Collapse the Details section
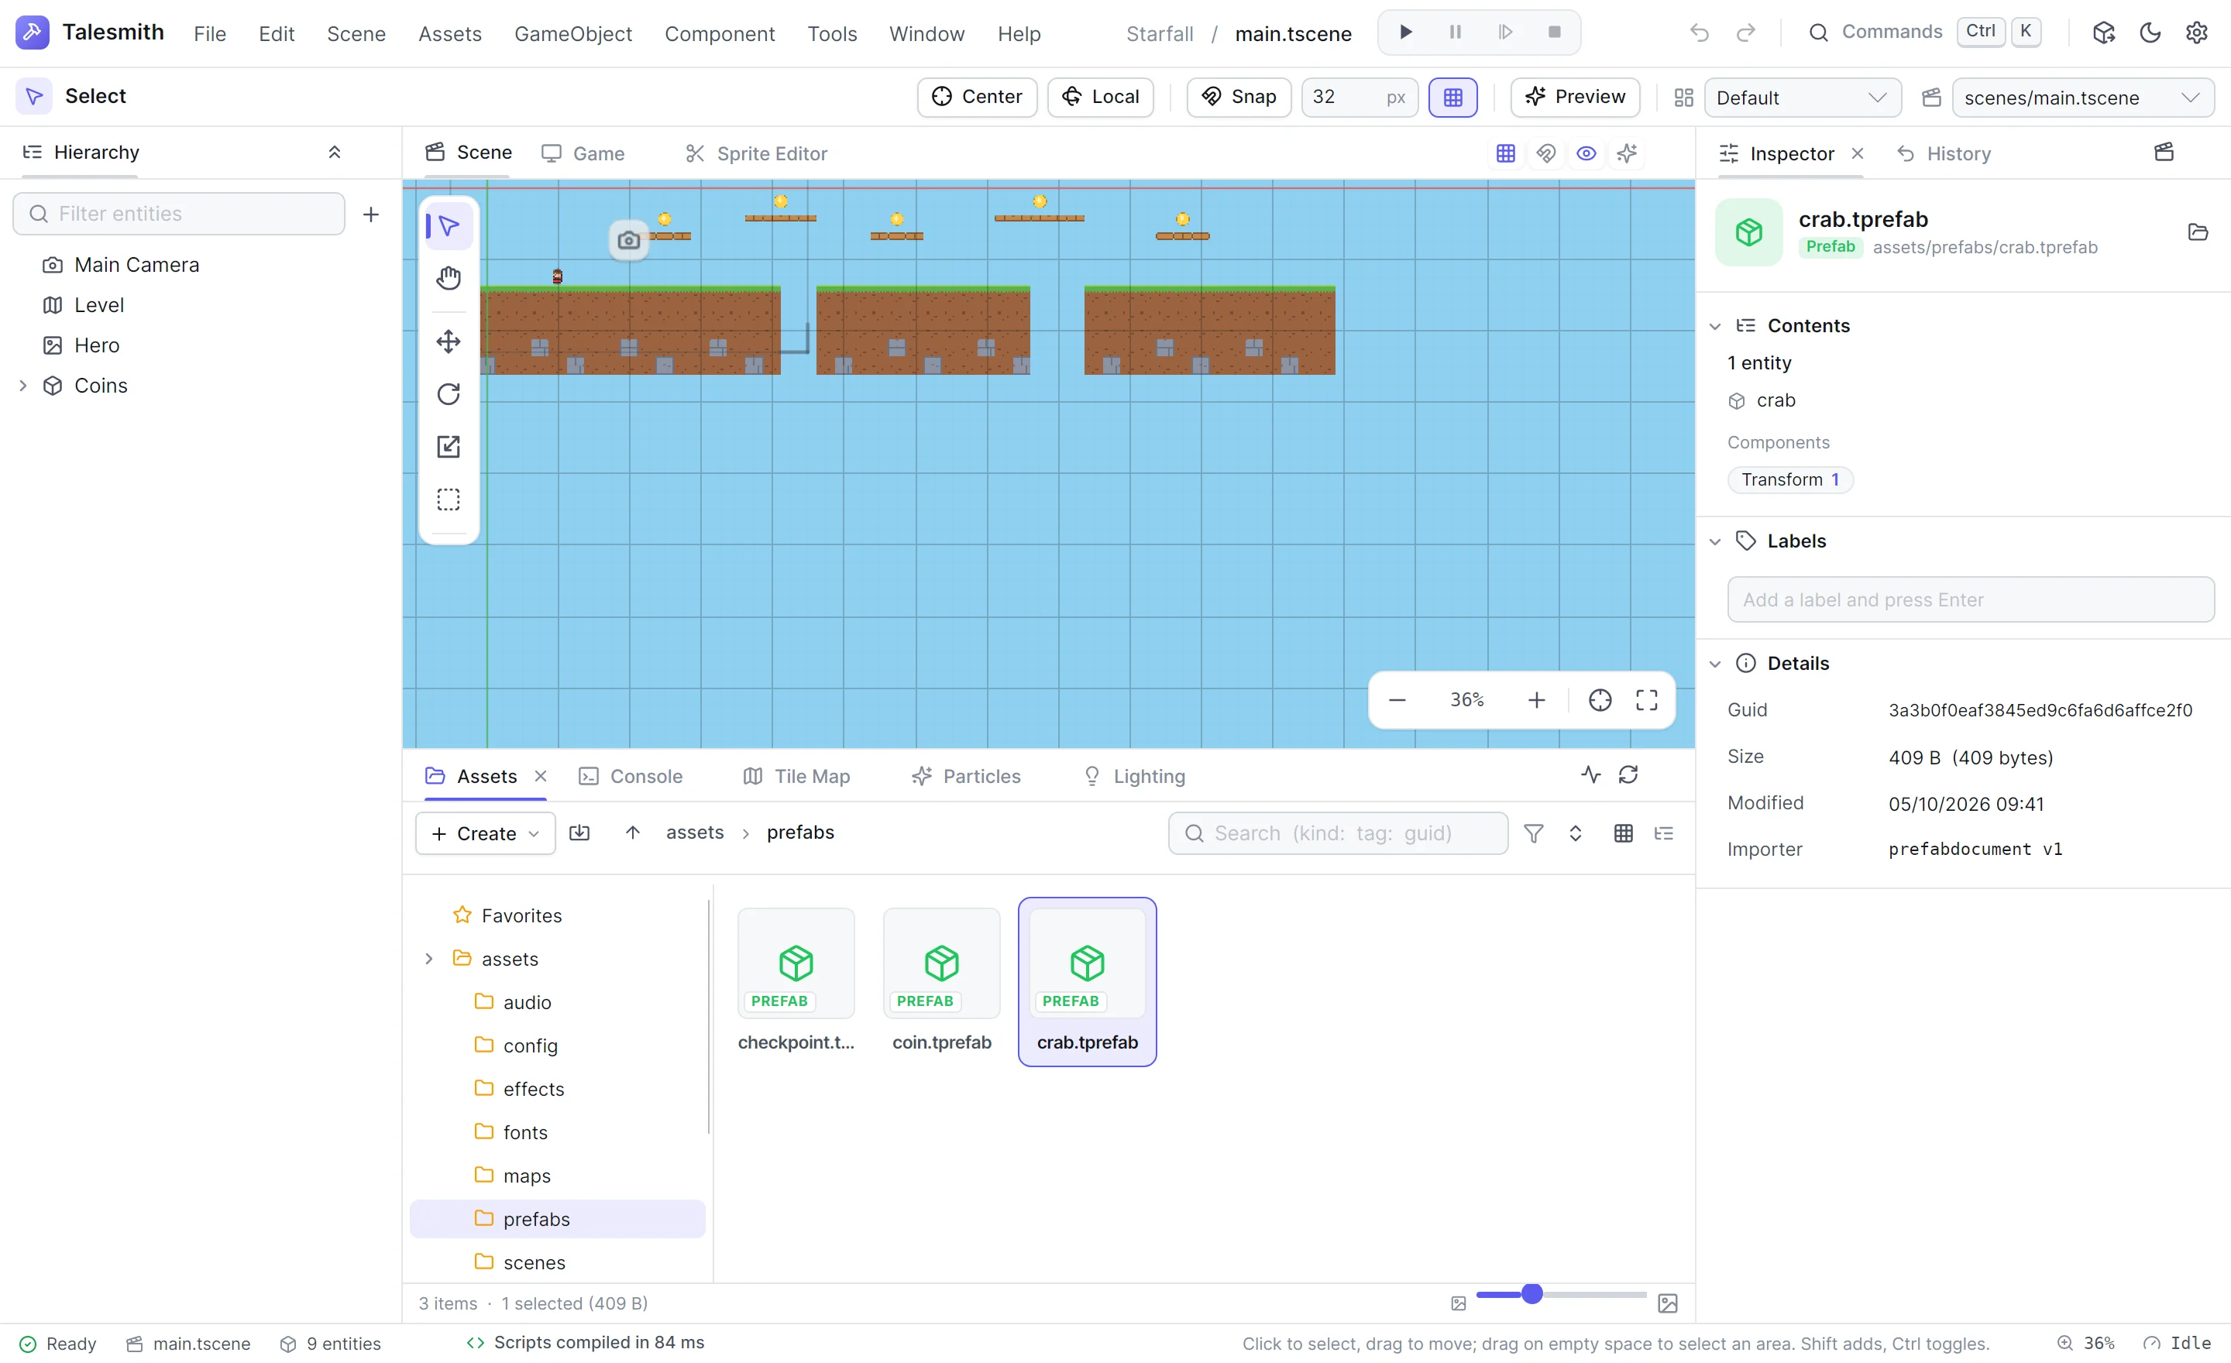This screenshot has height=1363, width=2231. 1715,664
